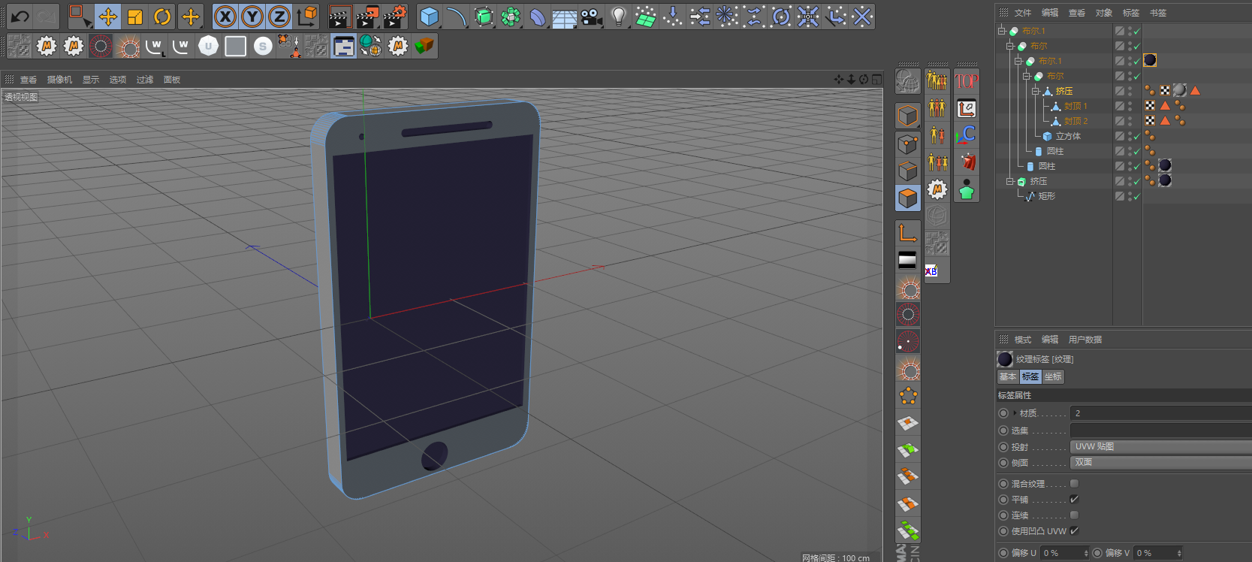
Task: Click the dark material tag on 矩形's parent 挤压
Action: point(1165,180)
